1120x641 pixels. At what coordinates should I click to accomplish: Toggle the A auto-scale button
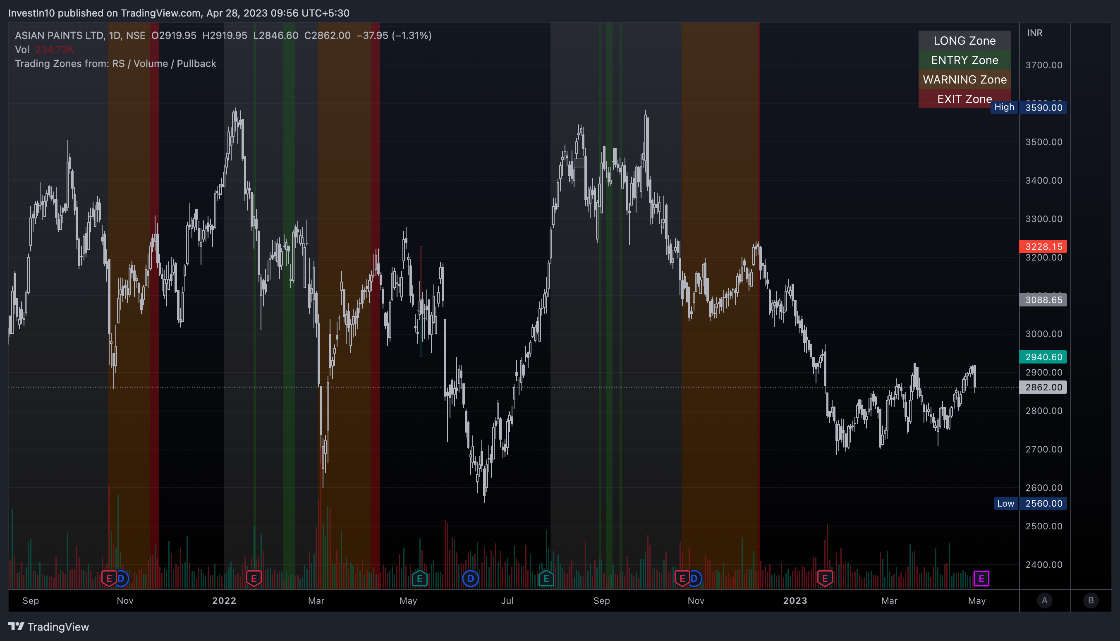click(1045, 600)
